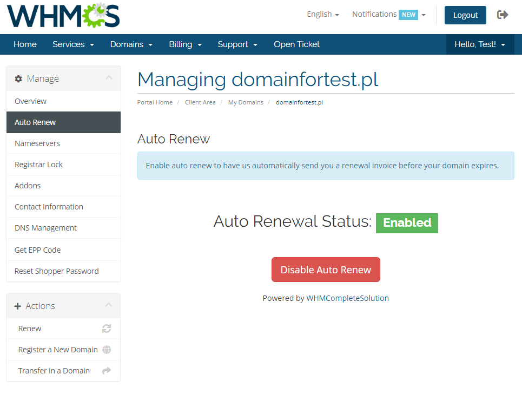Expand the Billing menu
This screenshot has width=522, height=394.
coord(186,44)
